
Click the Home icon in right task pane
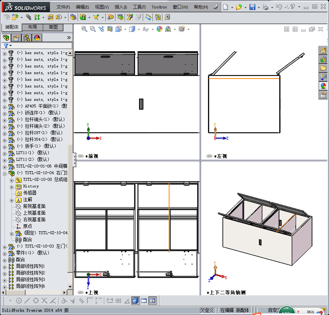[x=323, y=51]
